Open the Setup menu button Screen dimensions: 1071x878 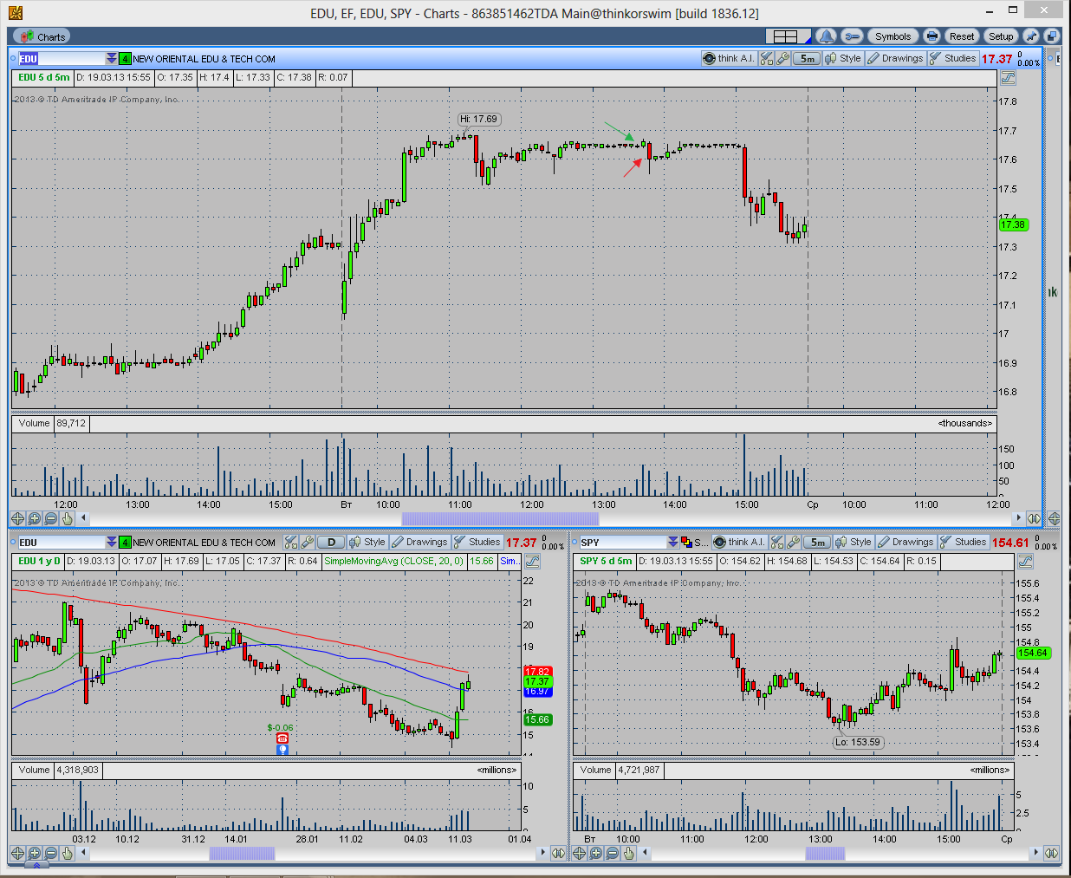(1001, 36)
